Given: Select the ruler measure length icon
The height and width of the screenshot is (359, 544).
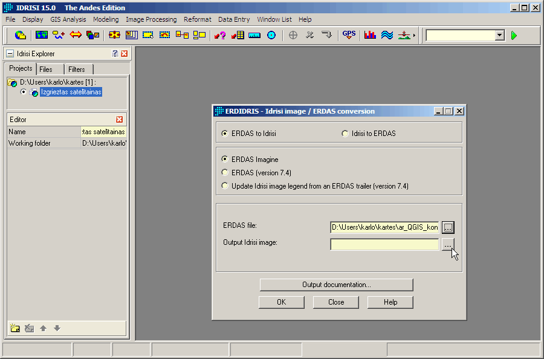Looking at the screenshot, I should 254,35.
